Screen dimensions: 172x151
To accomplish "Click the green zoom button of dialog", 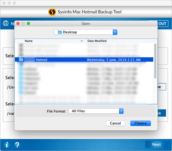I will [x=28, y=23].
